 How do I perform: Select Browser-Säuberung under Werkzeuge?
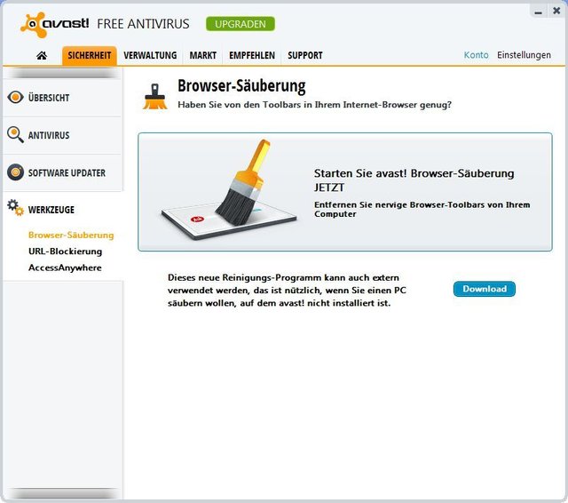[x=71, y=235]
